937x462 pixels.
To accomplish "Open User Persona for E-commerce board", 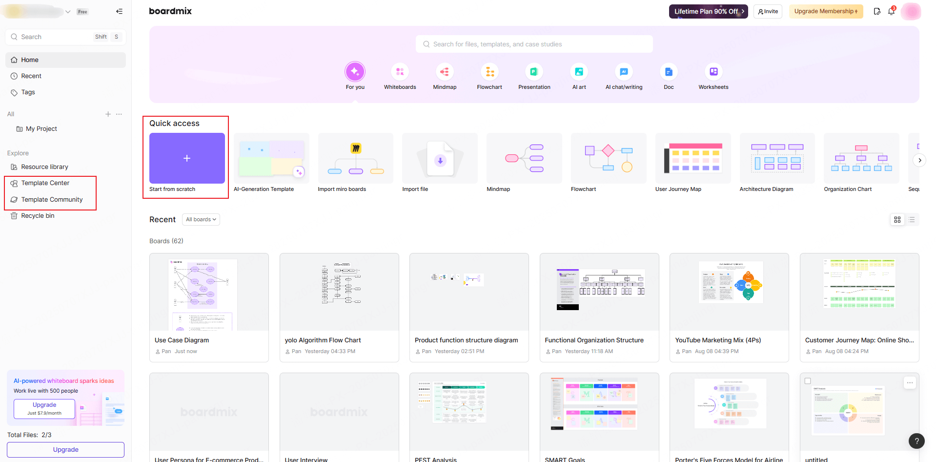I will (209, 418).
